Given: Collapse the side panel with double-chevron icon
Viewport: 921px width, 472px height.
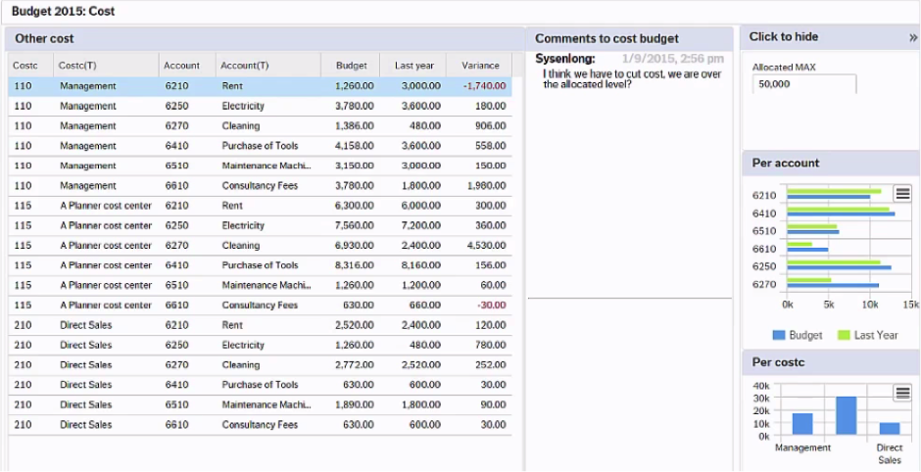Looking at the screenshot, I should point(913,37).
